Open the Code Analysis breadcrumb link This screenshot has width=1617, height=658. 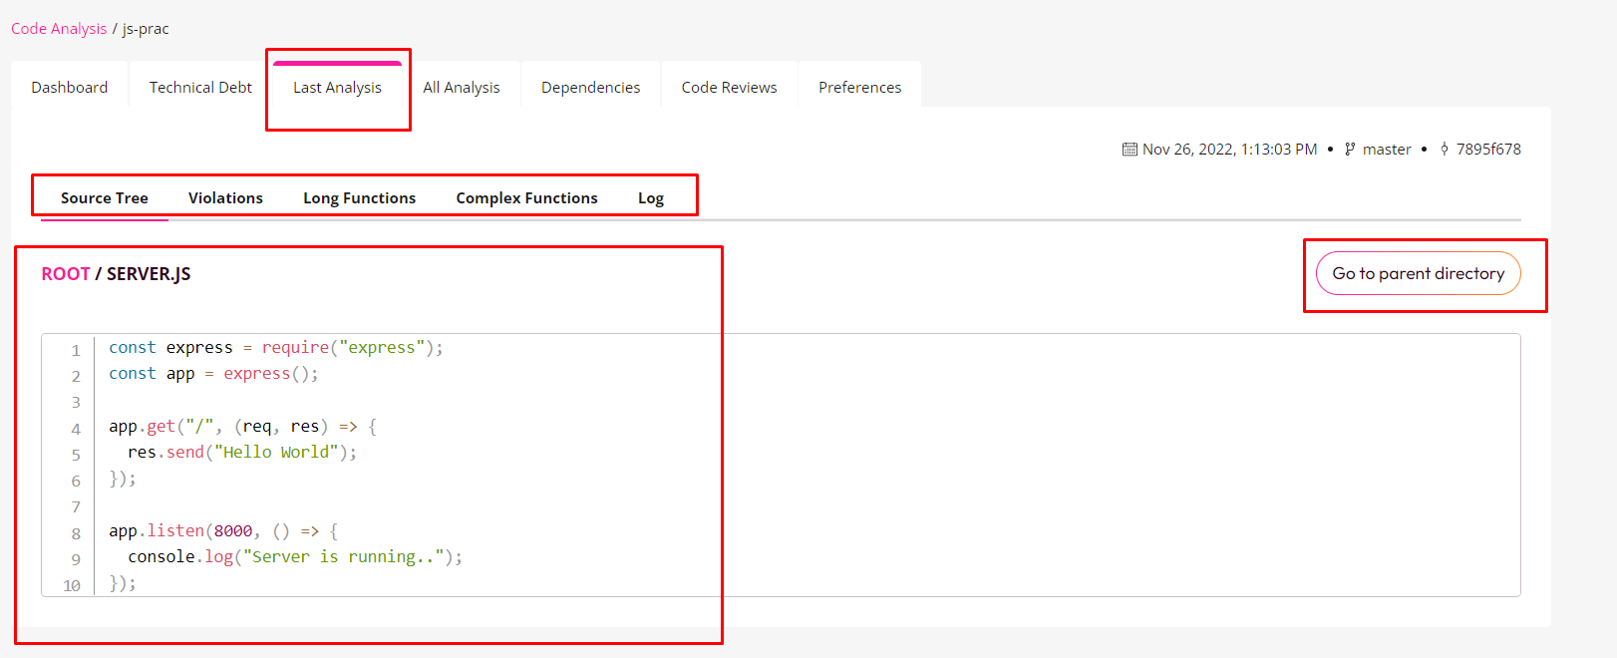click(x=59, y=29)
